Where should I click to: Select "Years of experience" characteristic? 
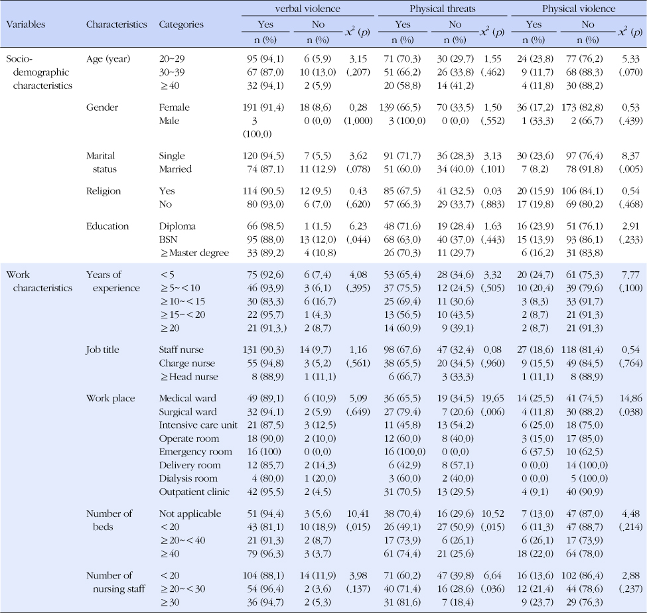click(x=113, y=281)
